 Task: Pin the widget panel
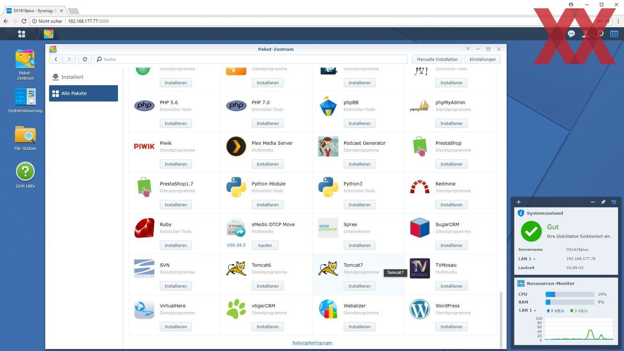603,202
